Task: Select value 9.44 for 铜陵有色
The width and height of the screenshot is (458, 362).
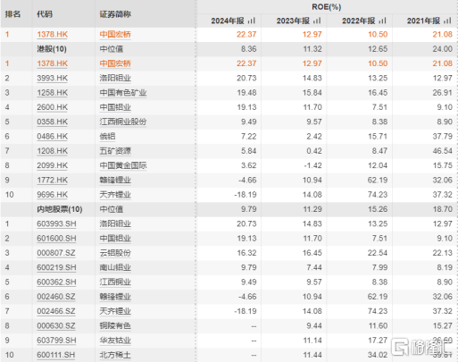Action: [x=314, y=326]
